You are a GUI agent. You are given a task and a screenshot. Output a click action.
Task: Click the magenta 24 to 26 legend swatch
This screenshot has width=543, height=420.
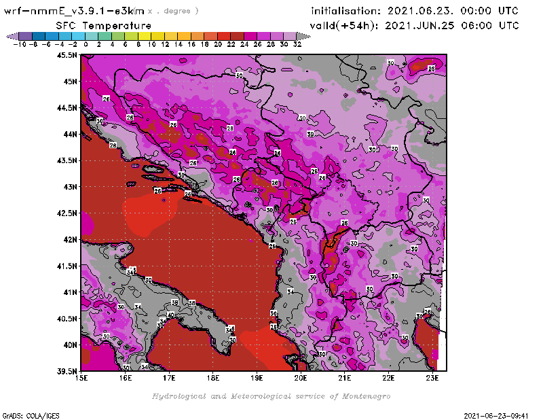pyautogui.click(x=250, y=36)
